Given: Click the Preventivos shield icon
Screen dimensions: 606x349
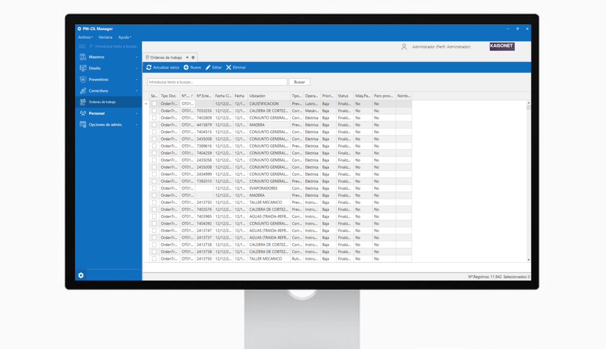Looking at the screenshot, I should tap(83, 79).
